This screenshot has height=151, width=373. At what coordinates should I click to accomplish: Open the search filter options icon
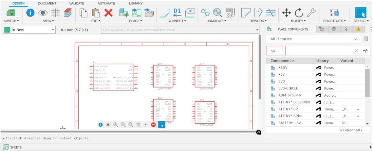click(365, 51)
